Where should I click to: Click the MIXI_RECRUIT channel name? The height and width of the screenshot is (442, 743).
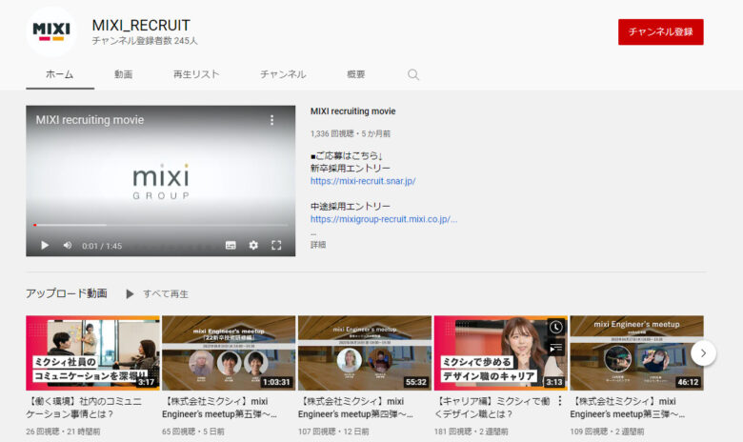tap(141, 25)
